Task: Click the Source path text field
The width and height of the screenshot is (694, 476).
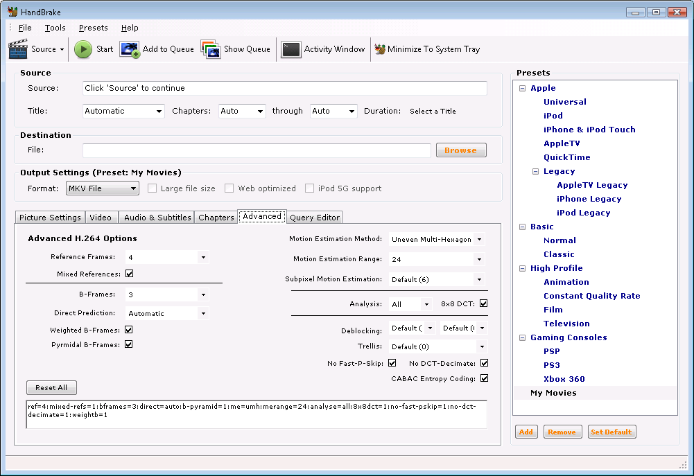Action: [284, 88]
